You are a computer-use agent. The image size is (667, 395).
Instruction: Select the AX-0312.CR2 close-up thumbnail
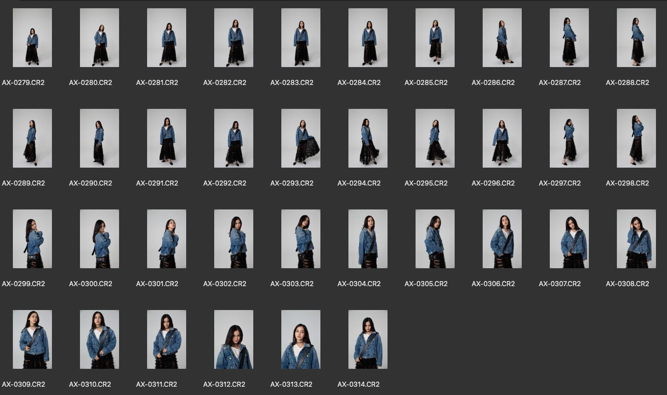tap(234, 339)
